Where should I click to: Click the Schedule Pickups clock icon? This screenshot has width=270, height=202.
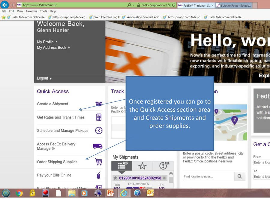click(x=99, y=130)
